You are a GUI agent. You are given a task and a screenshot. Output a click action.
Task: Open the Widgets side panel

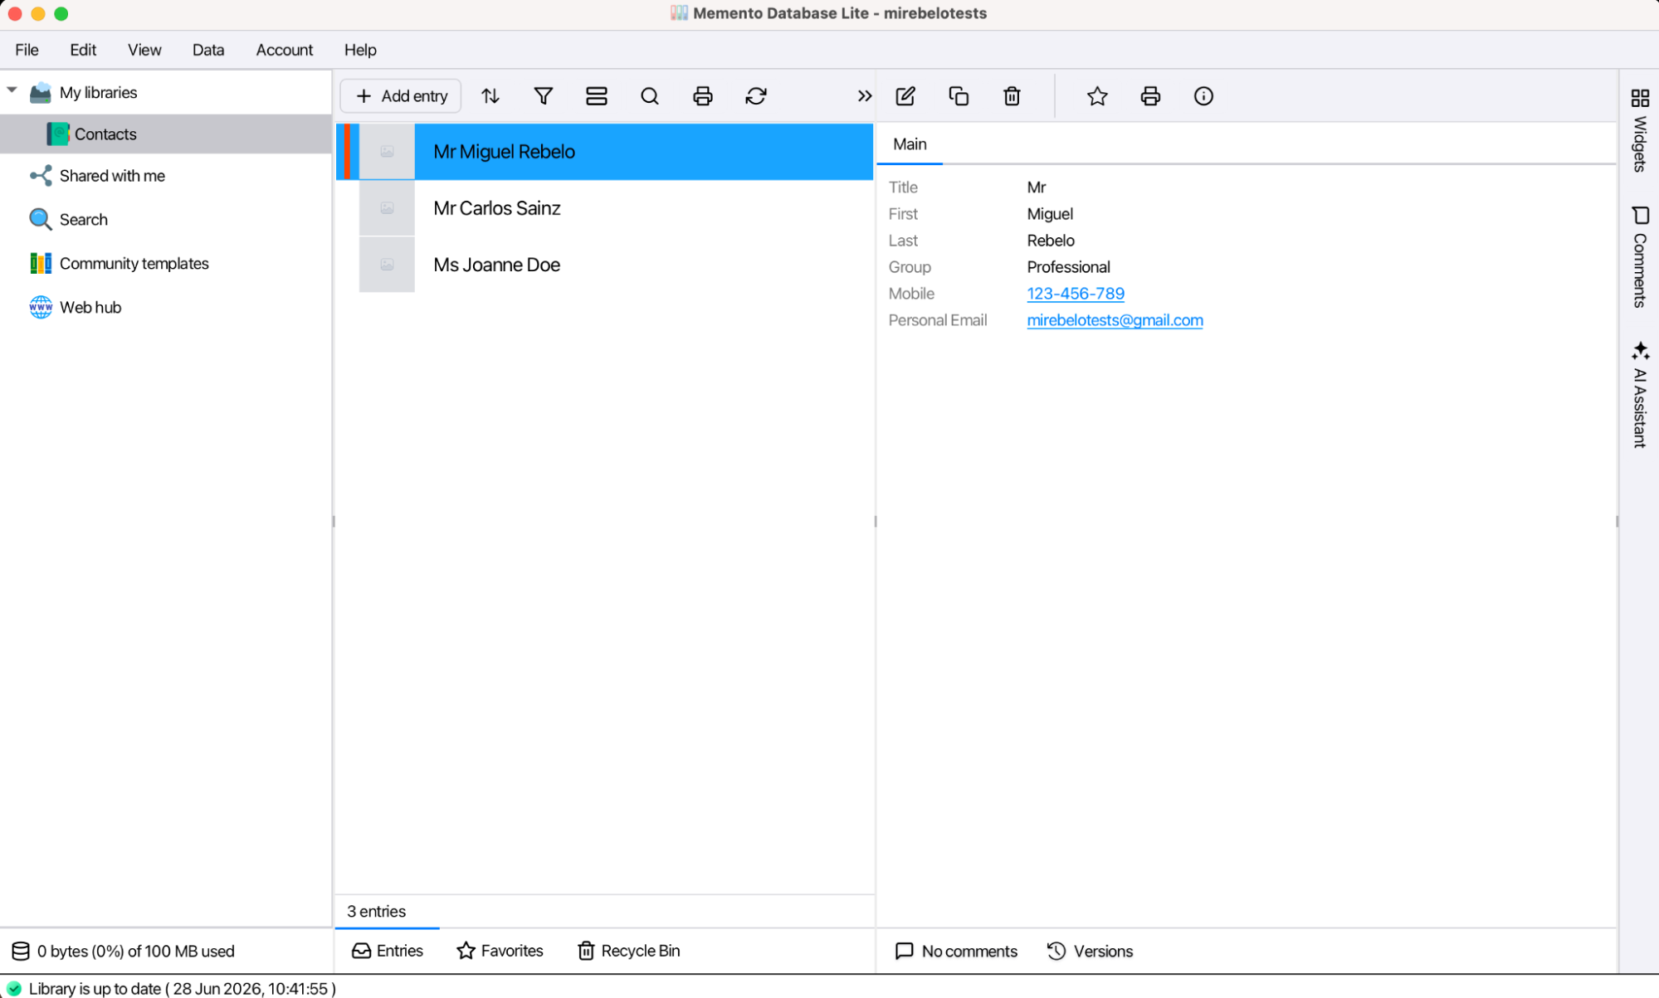1640,130
